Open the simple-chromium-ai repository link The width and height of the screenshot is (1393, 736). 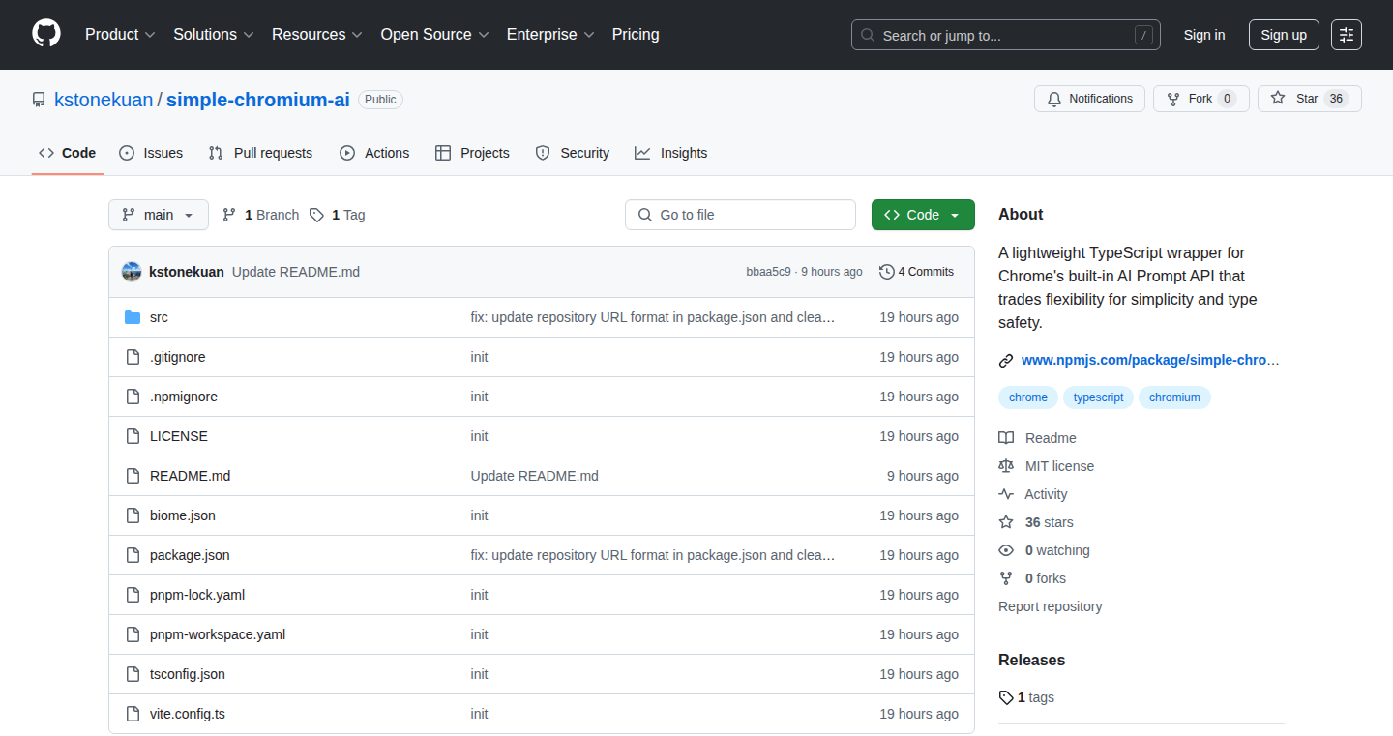tap(258, 100)
